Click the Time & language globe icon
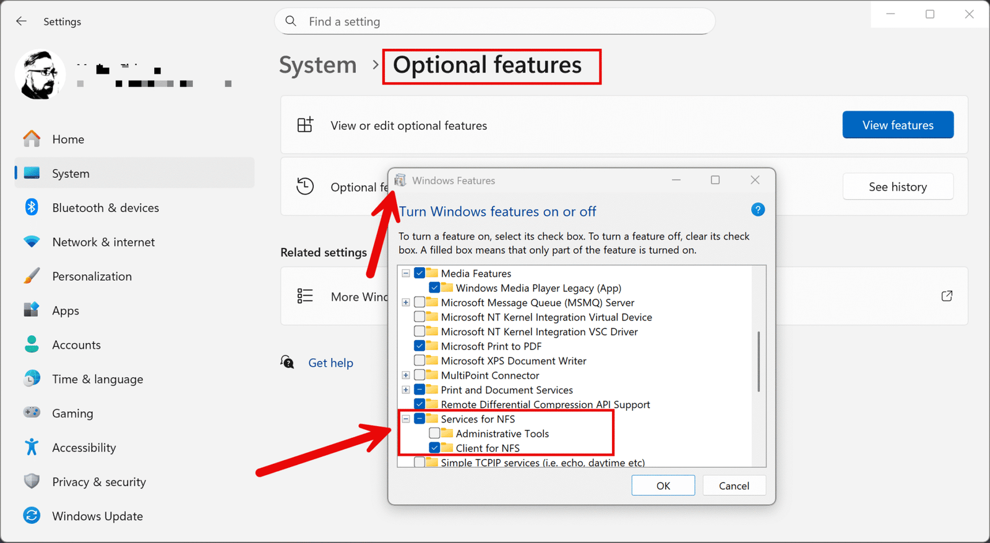The image size is (990, 543). [x=32, y=378]
